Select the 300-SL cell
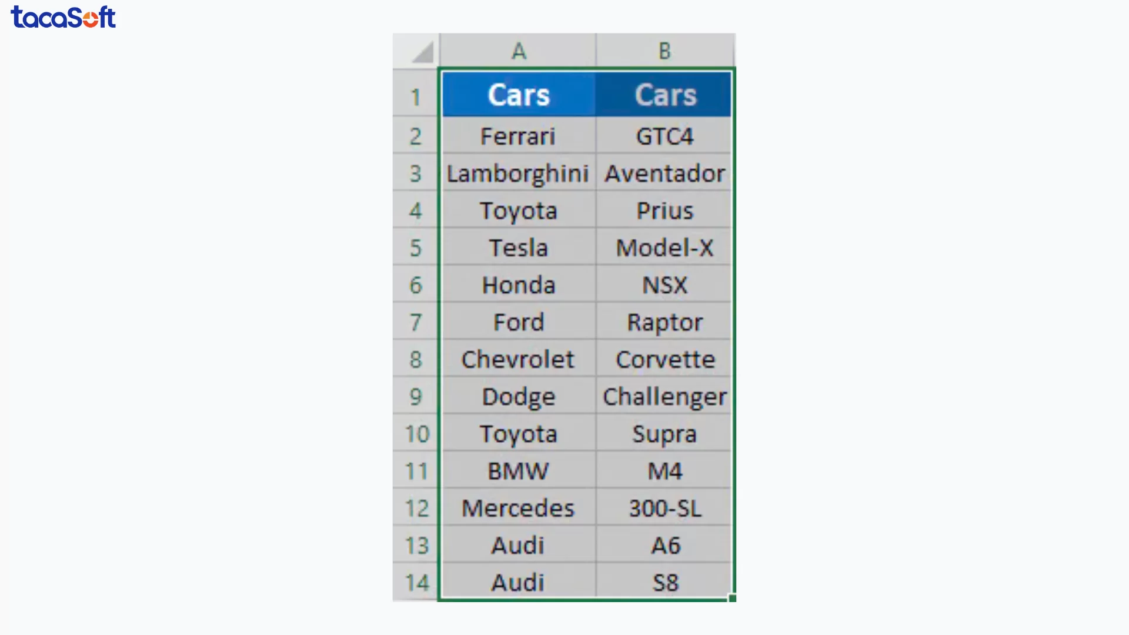Image resolution: width=1129 pixels, height=635 pixels. (664, 507)
